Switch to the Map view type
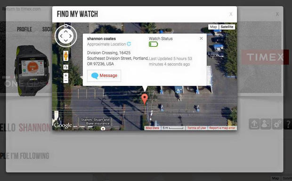This screenshot has height=181, width=292. pyautogui.click(x=213, y=27)
